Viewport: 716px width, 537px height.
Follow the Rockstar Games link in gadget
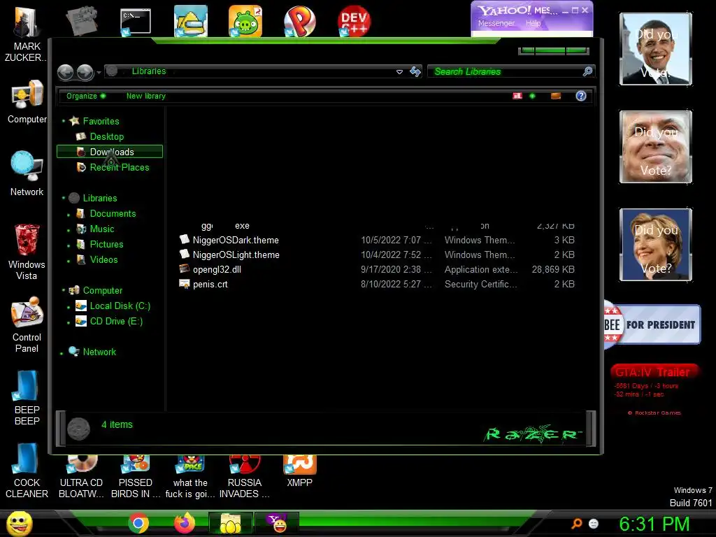(654, 413)
